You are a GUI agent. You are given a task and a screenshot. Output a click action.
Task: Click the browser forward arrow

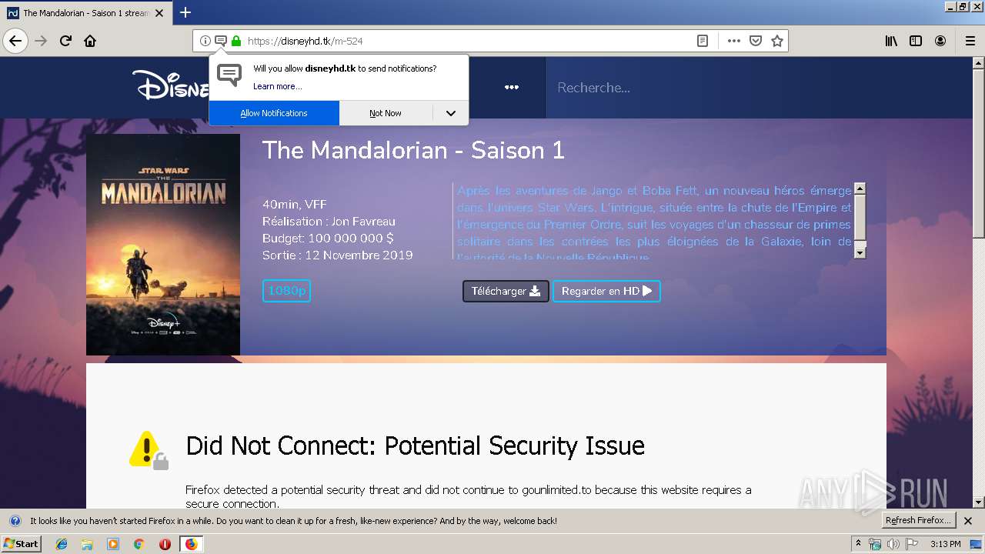click(41, 41)
